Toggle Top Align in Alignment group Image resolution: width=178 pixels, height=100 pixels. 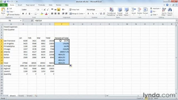(52, 10)
